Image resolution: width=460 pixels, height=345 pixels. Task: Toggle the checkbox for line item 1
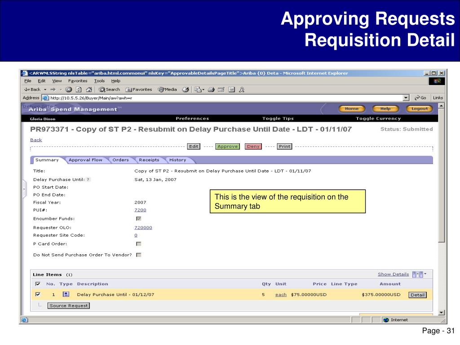(38, 294)
